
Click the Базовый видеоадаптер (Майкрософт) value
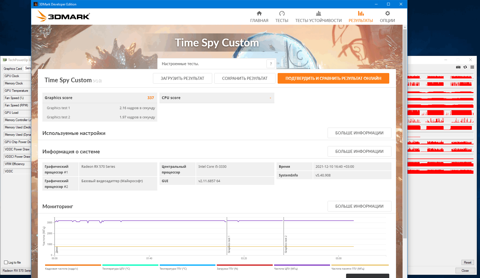point(112,181)
